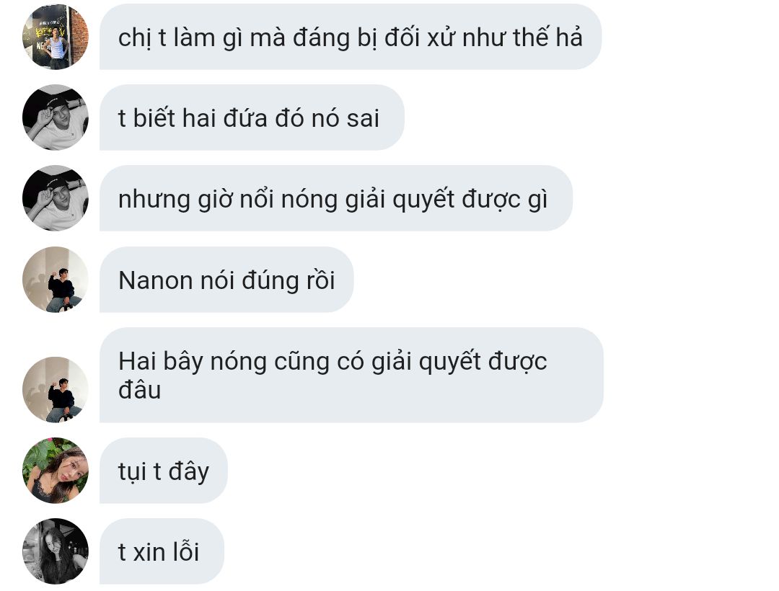Tap the cap-wearing avatar beside "nhưng giờ nổi nóng"

pyautogui.click(x=55, y=198)
